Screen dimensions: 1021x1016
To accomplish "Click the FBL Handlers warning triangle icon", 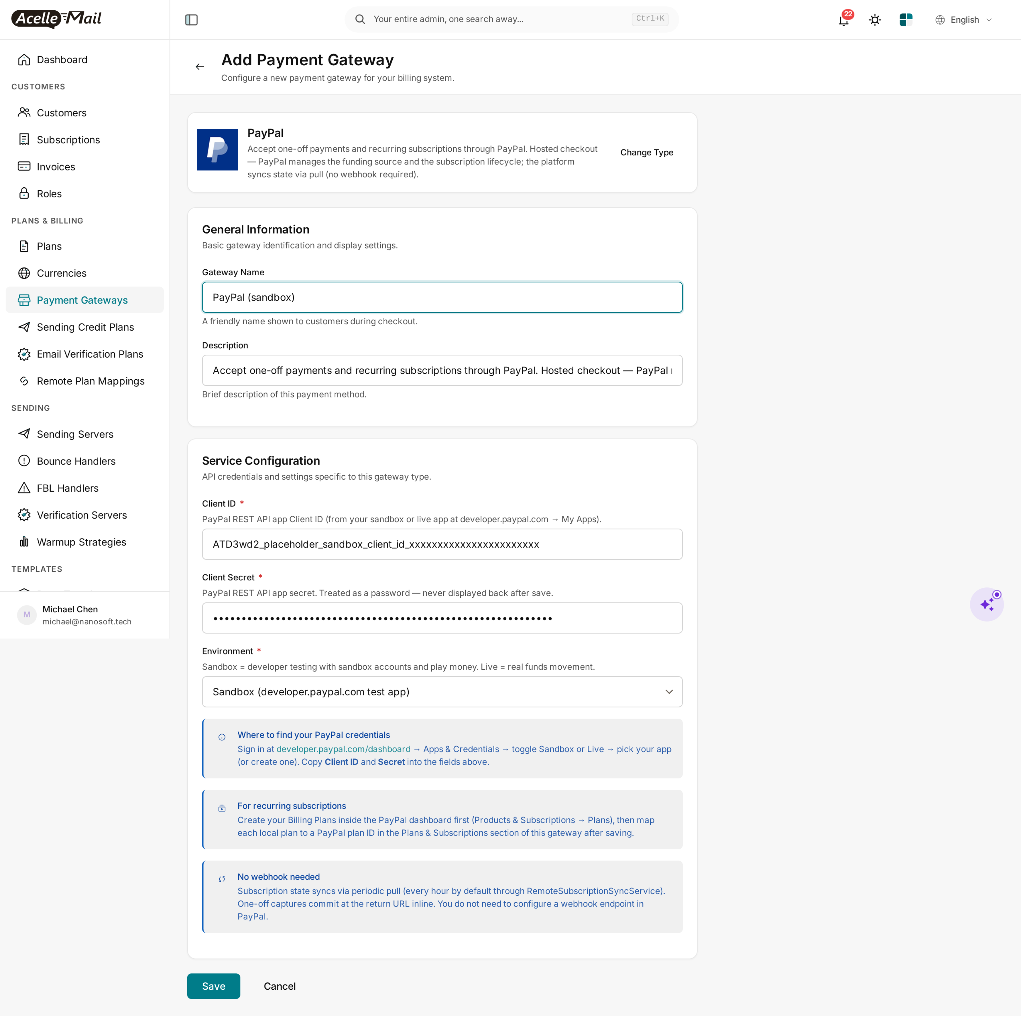I will point(24,488).
